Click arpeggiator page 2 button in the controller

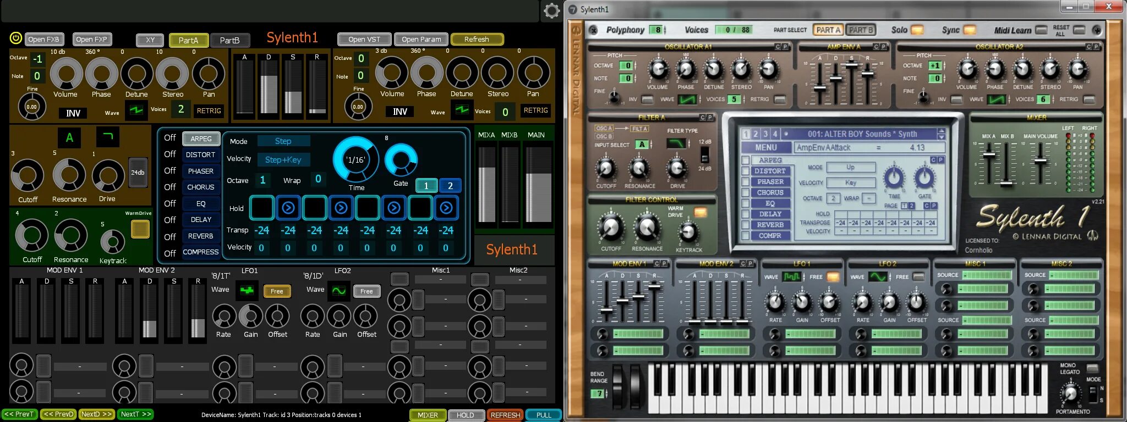click(x=450, y=186)
